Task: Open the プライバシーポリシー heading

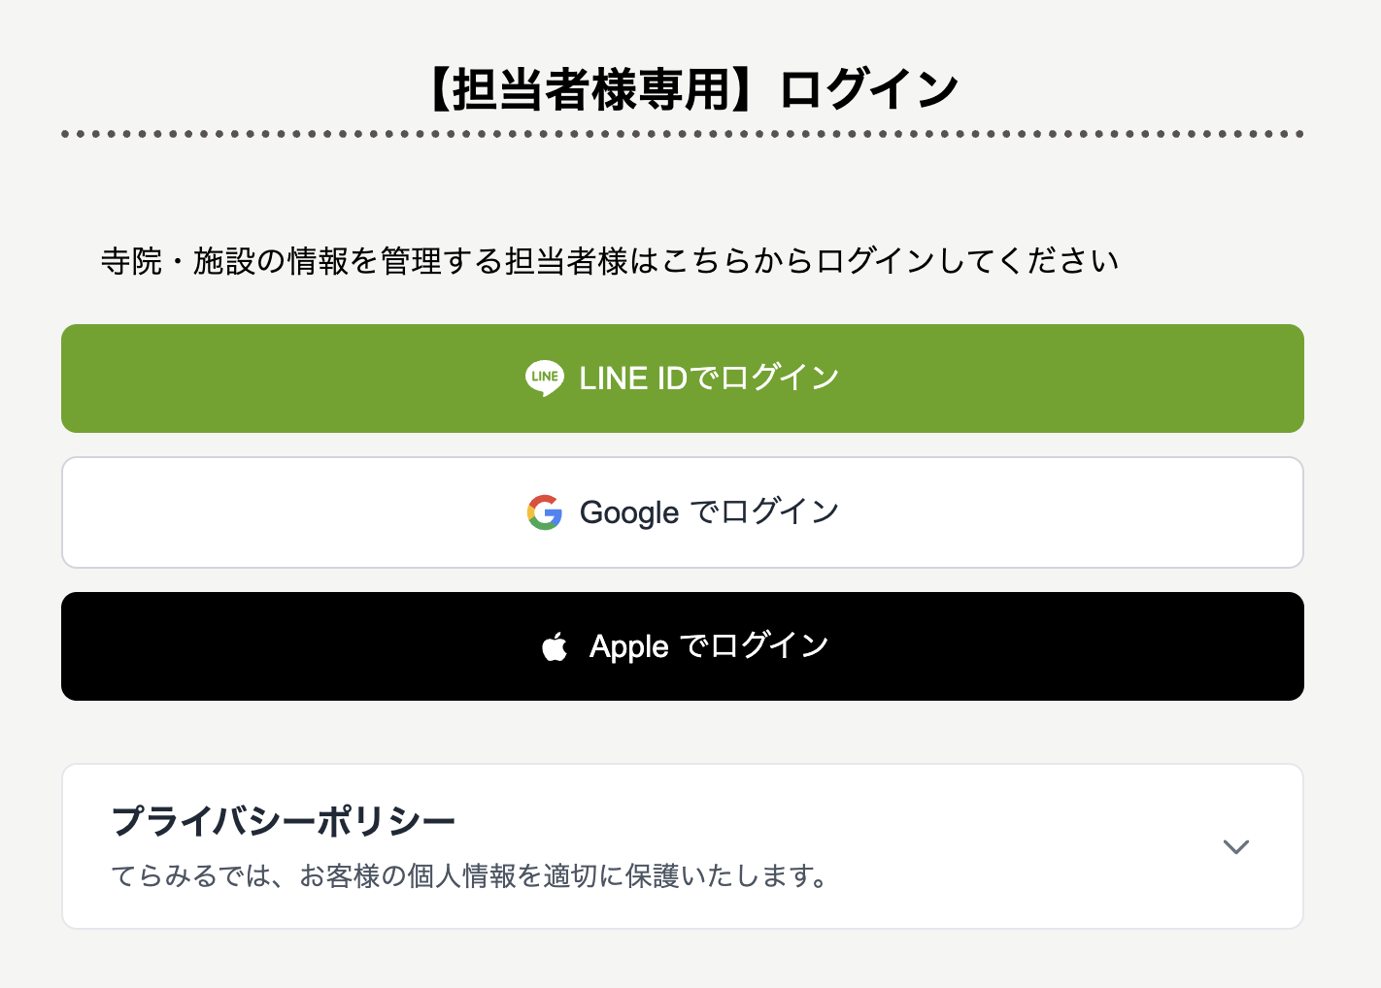Action: click(284, 821)
